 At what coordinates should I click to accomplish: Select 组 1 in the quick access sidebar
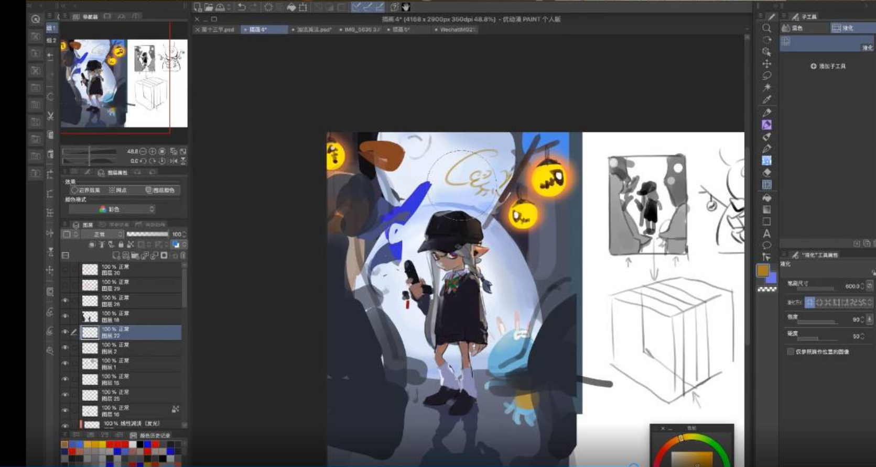coord(51,28)
